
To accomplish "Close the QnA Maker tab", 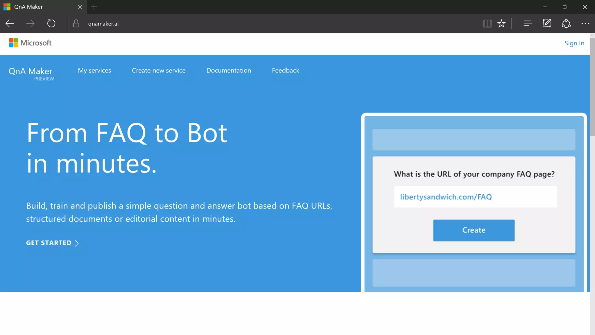I will 80,7.
